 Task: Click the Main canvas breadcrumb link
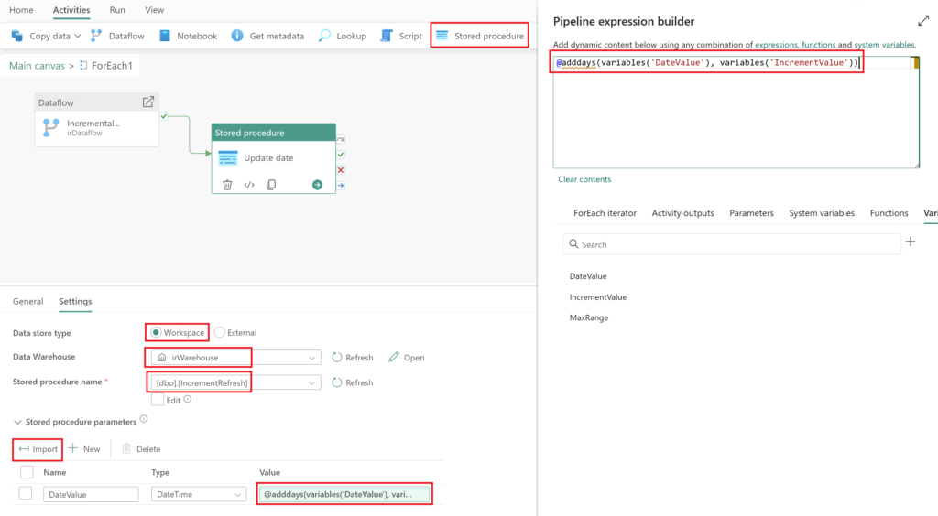37,66
